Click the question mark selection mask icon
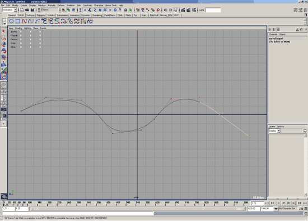 tap(120, 10)
